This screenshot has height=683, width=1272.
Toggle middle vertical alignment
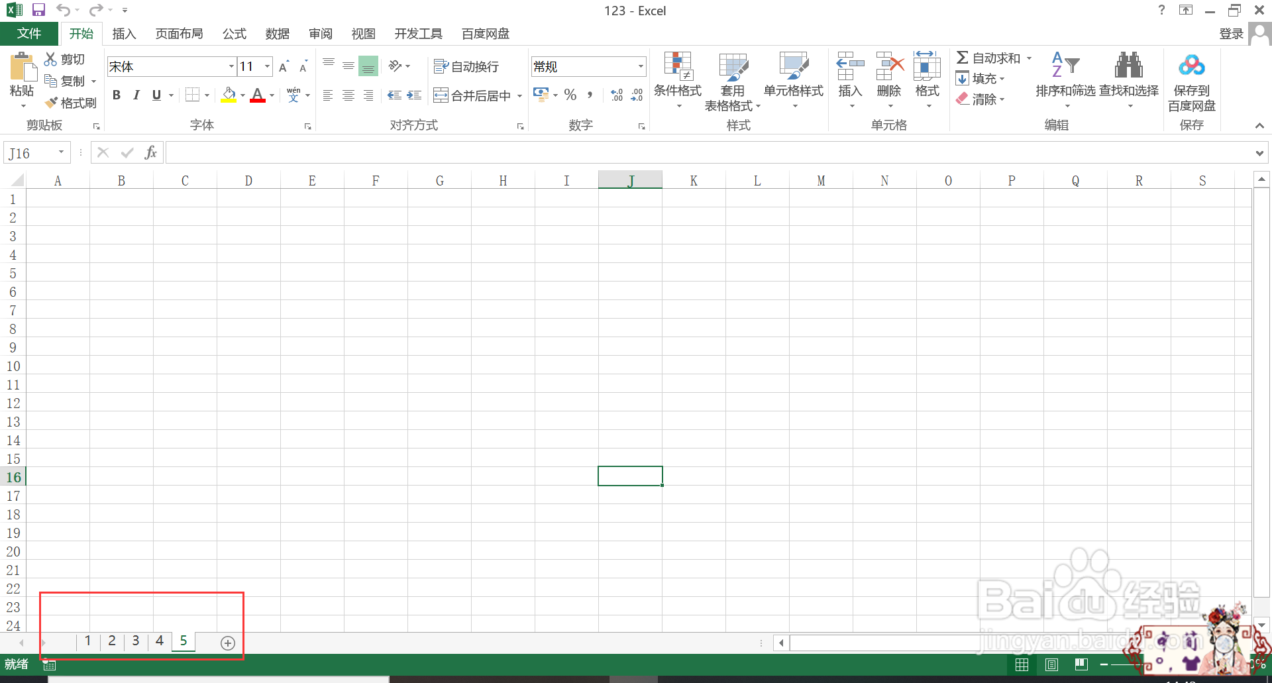click(x=348, y=66)
